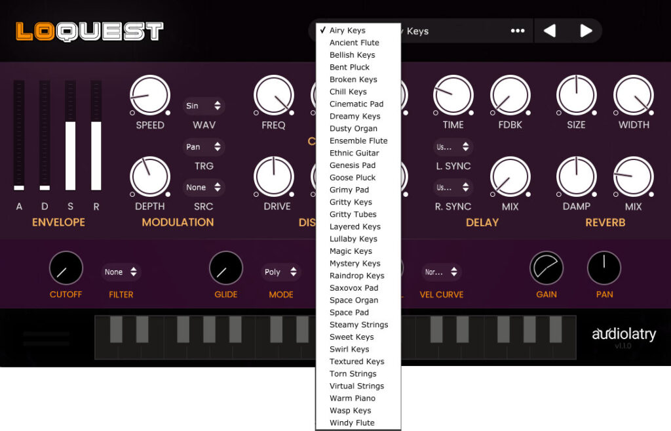Choose the Lullaby Keys preset
The width and height of the screenshot is (671, 431).
pyautogui.click(x=358, y=239)
